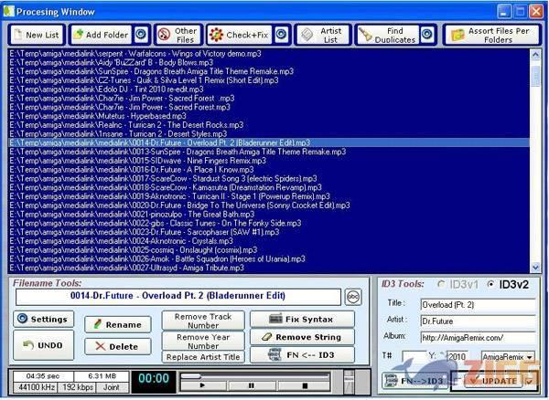
Task: Click the abc icon beside filename field
Action: pyautogui.click(x=354, y=297)
